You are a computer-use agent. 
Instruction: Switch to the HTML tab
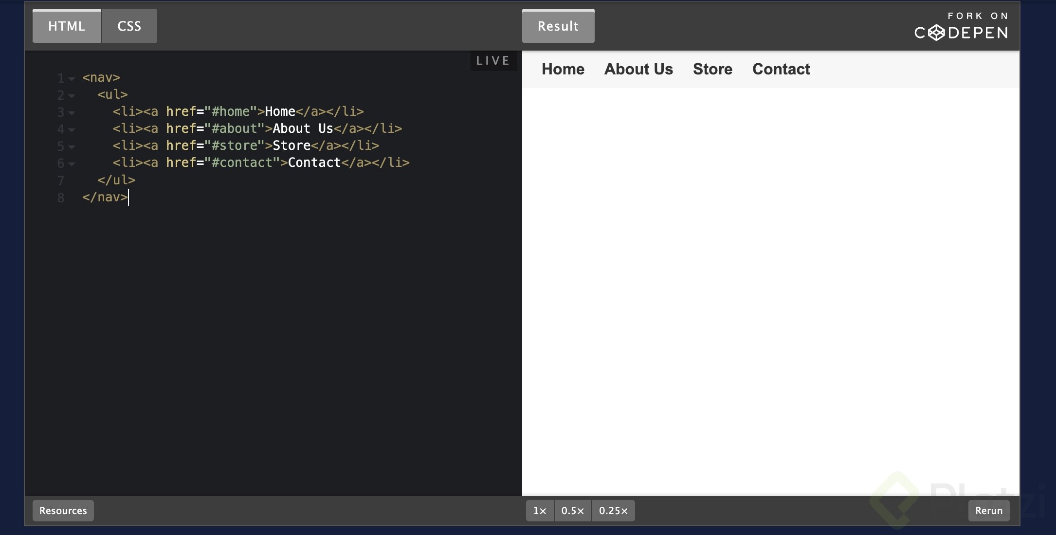[66, 26]
